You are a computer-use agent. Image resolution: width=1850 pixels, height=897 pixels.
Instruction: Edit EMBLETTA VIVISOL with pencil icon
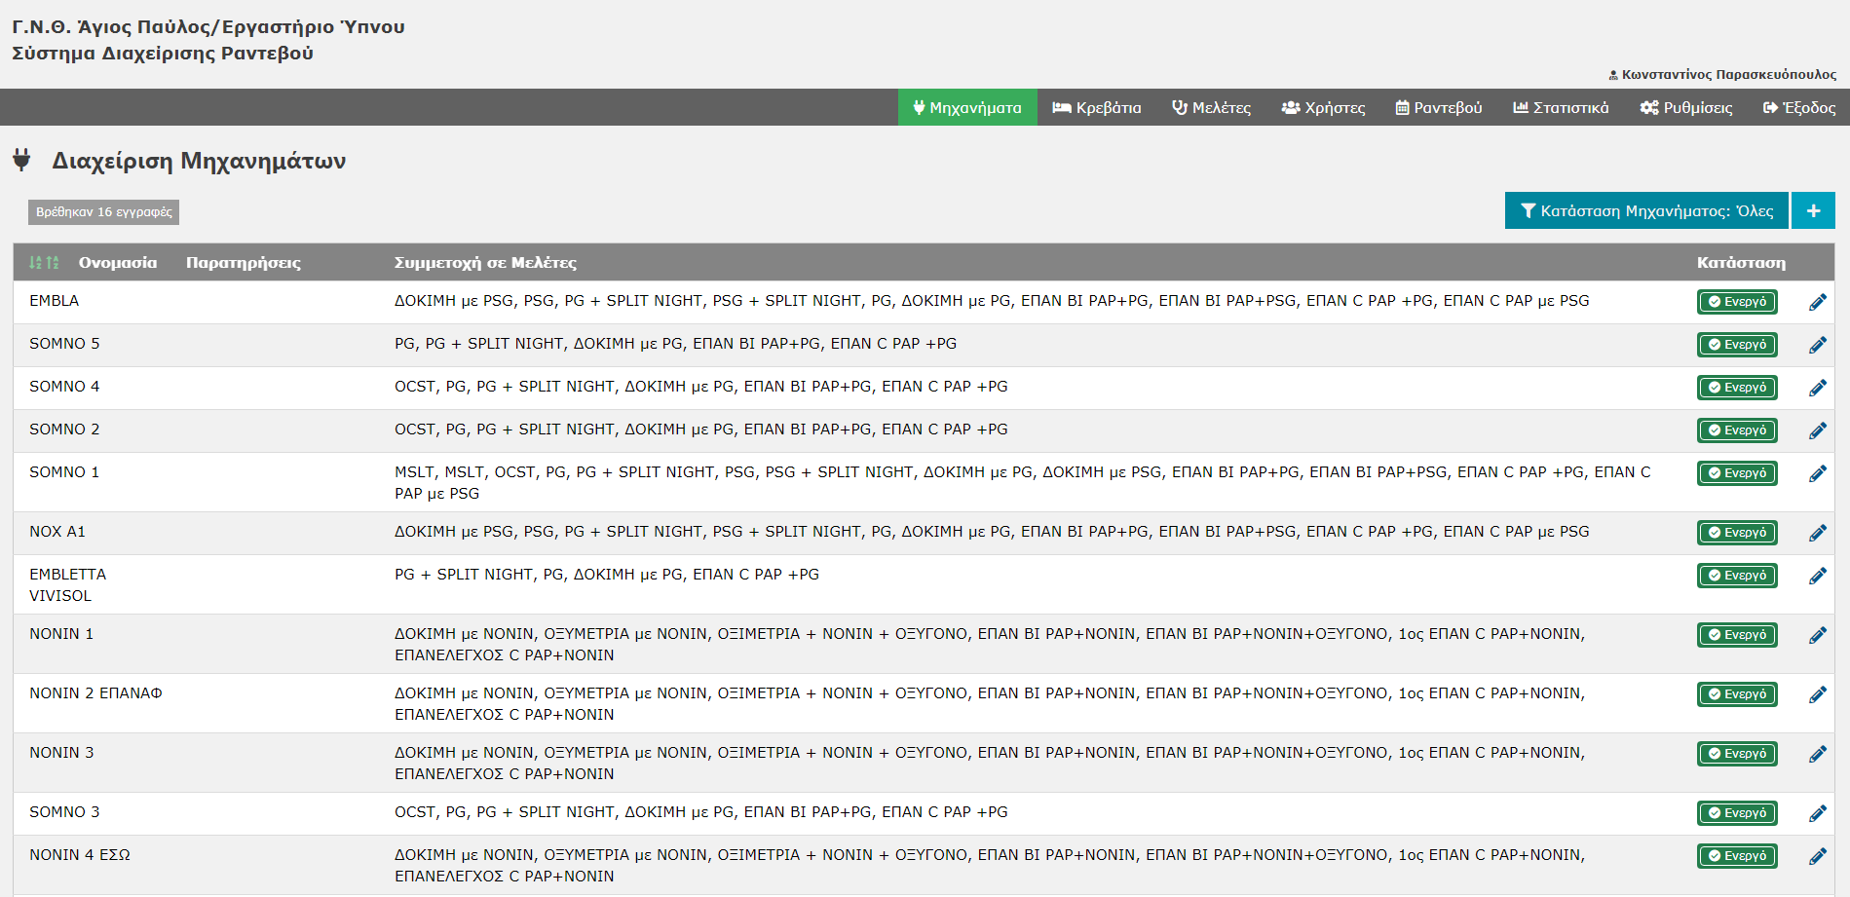[x=1817, y=576]
